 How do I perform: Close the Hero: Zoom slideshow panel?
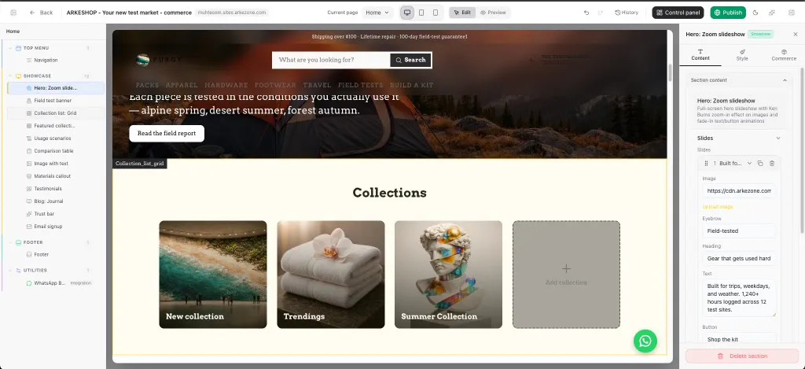[x=796, y=34]
